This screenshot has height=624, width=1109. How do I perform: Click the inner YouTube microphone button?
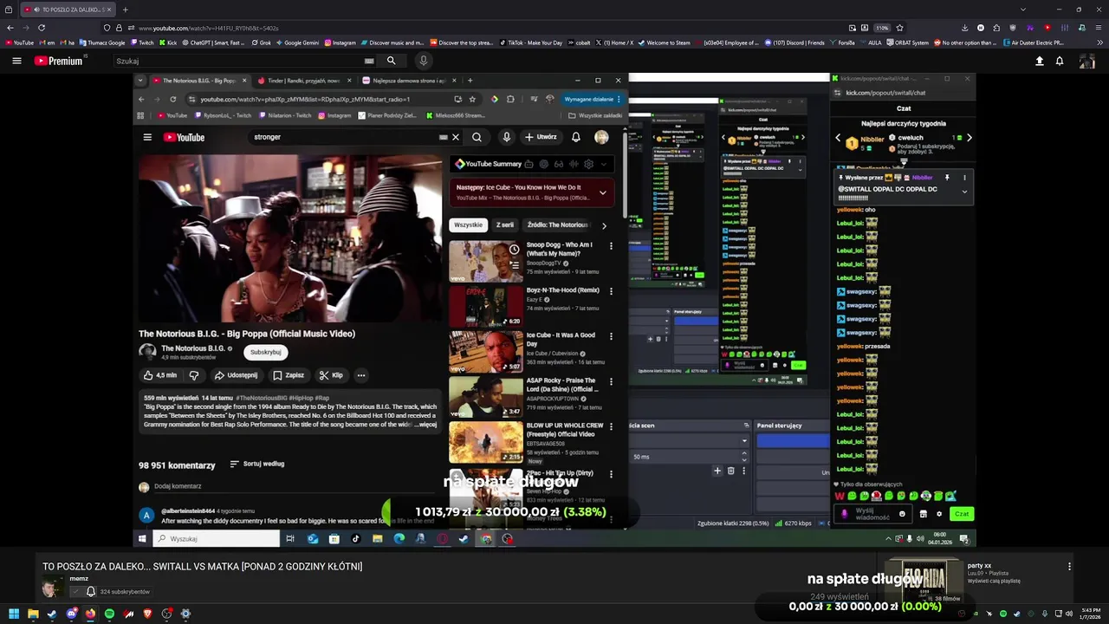point(507,137)
